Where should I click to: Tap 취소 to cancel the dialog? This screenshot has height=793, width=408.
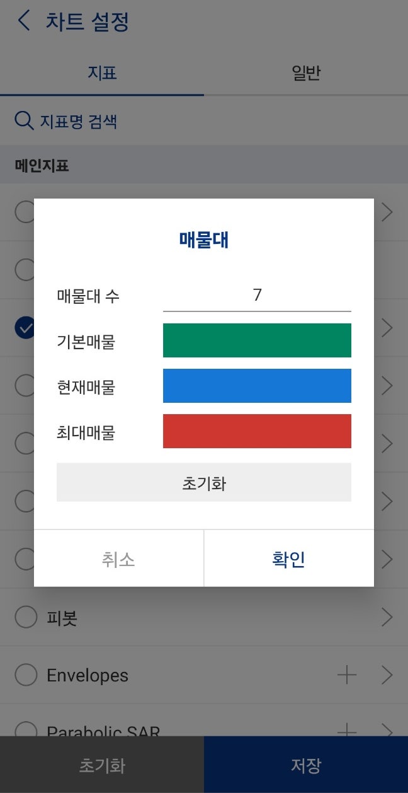coord(119,559)
